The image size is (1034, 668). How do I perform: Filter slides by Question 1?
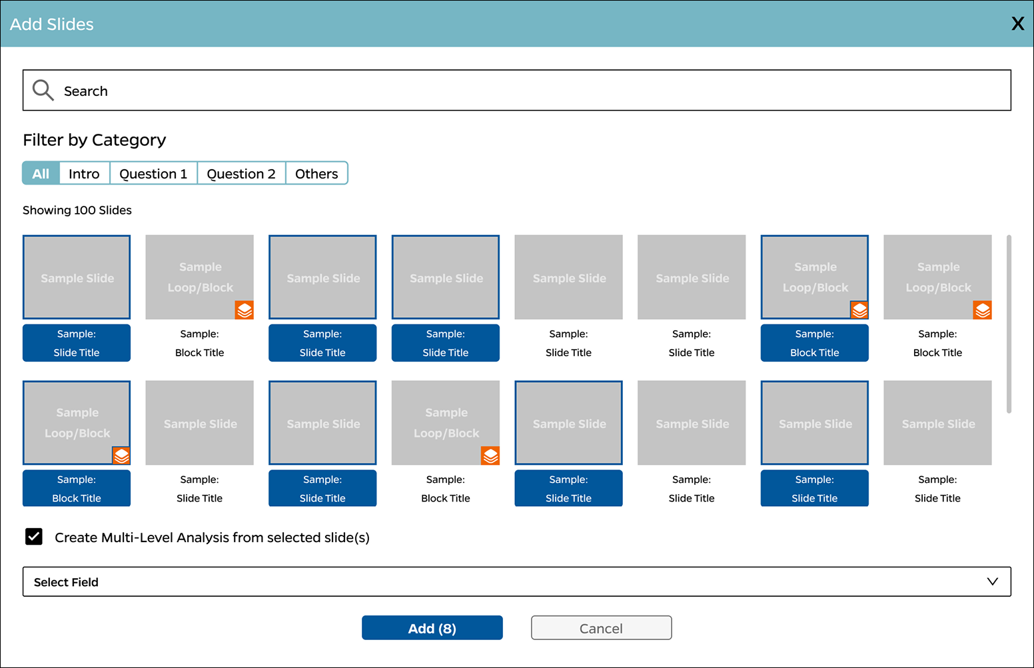click(x=153, y=173)
